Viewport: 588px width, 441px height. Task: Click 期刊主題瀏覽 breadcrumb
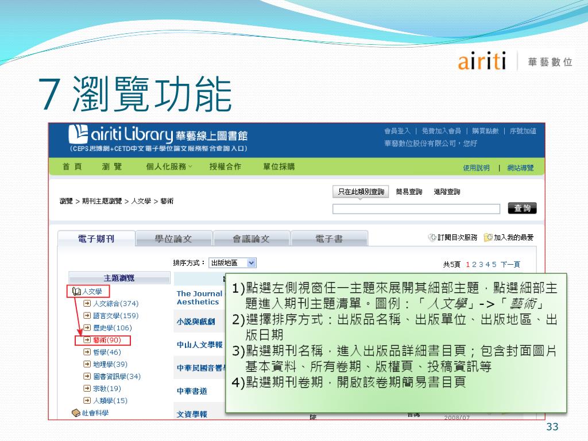pyautogui.click(x=102, y=201)
